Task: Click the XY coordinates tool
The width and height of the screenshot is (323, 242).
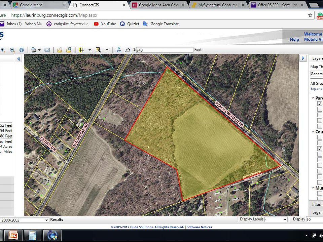Action: click(118, 50)
